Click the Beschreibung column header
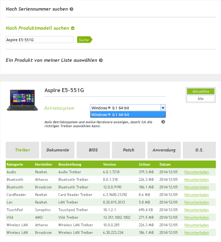221x242 pixels. 70,164
